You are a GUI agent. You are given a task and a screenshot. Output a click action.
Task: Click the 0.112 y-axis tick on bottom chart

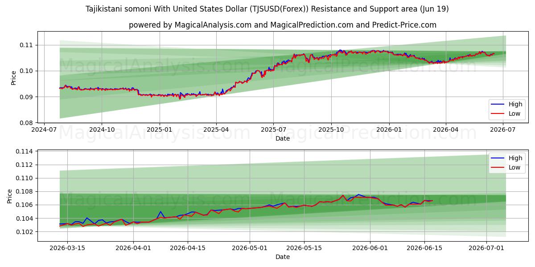coord(25,165)
